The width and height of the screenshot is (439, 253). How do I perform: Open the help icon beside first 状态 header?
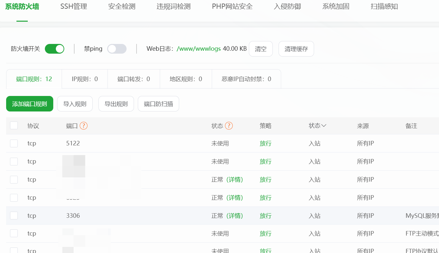[x=229, y=126]
